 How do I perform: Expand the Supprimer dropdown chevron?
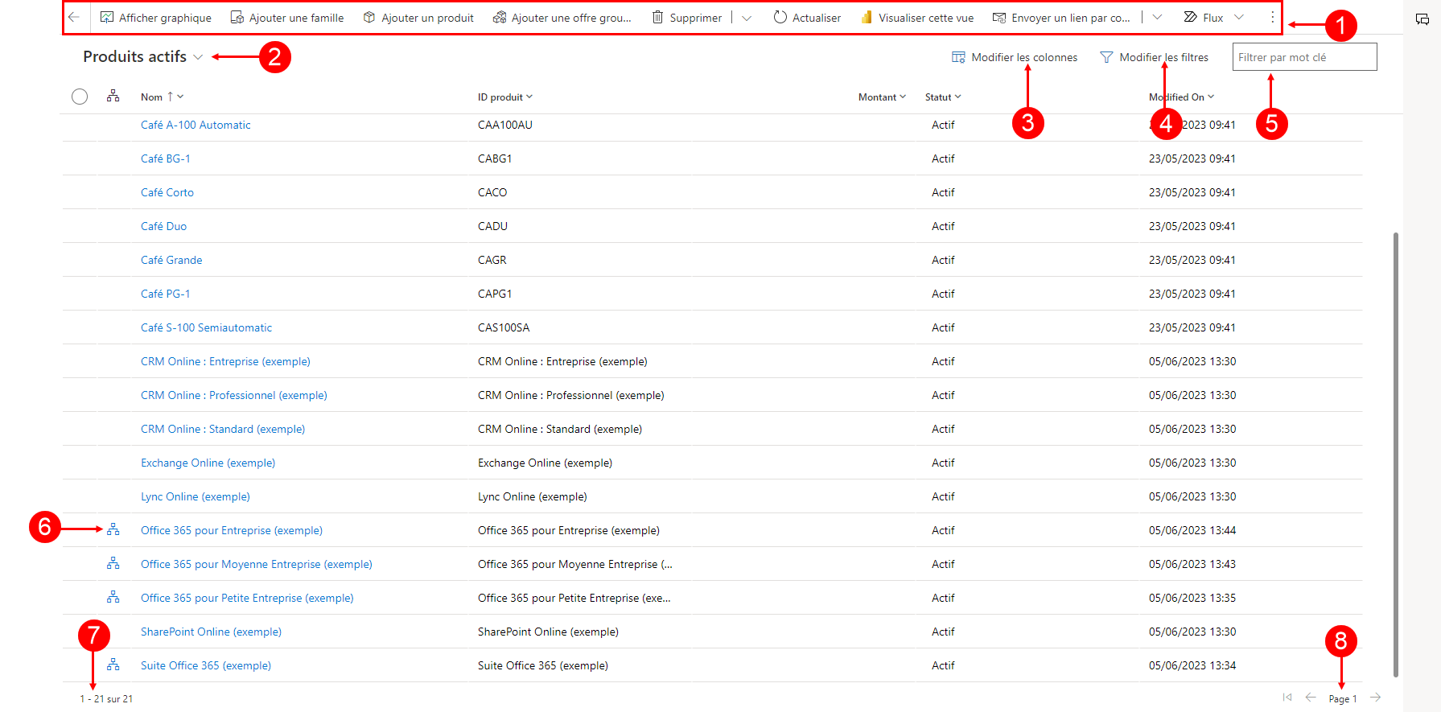point(747,18)
